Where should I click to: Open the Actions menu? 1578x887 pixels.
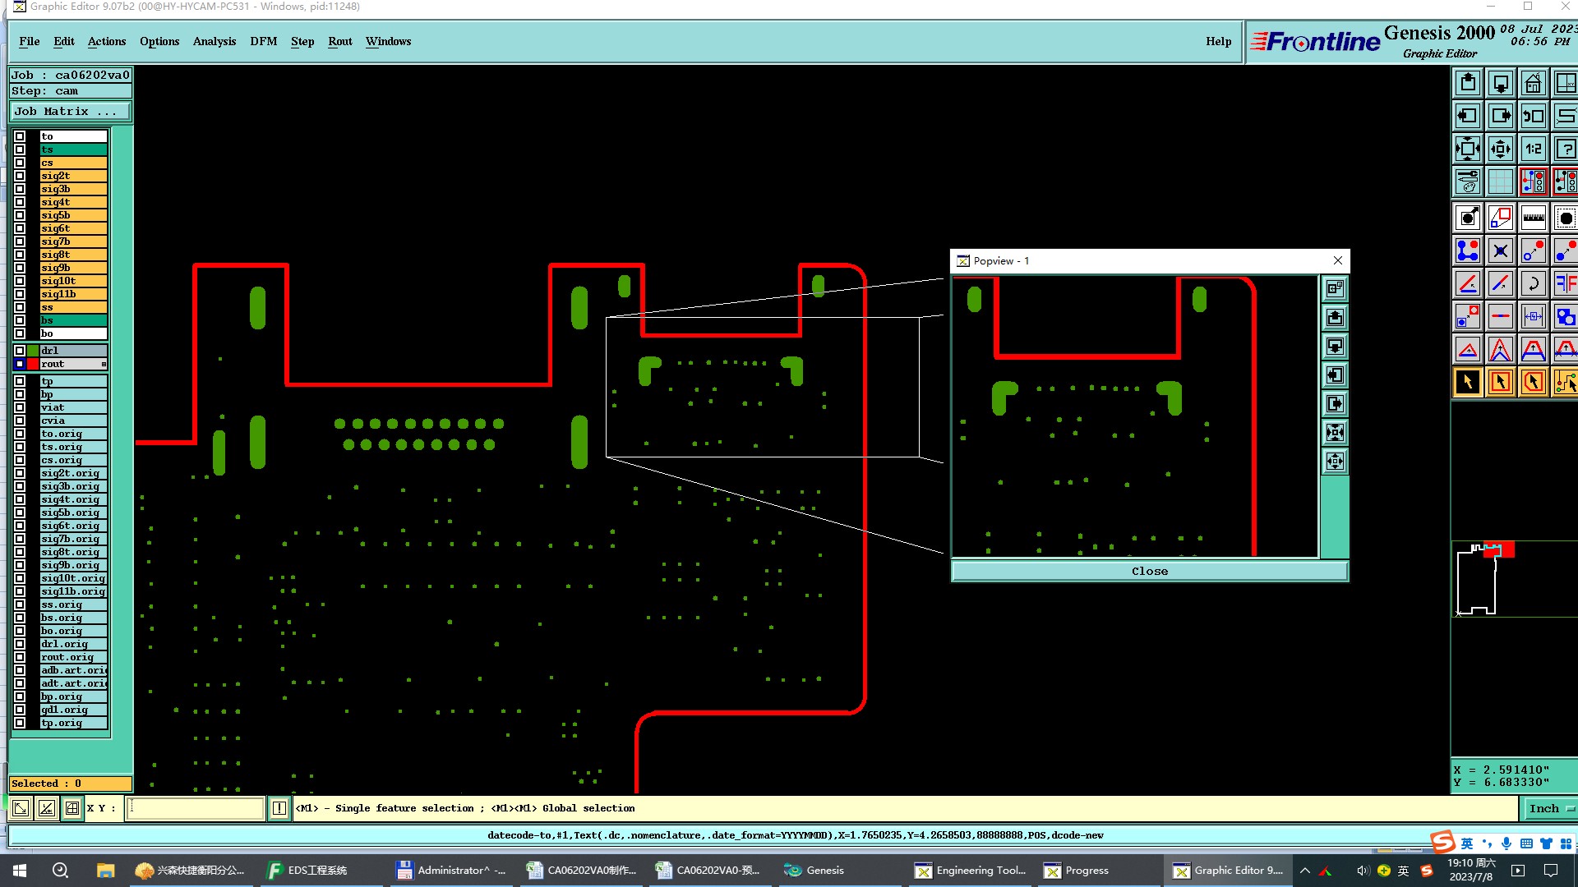pos(107,41)
